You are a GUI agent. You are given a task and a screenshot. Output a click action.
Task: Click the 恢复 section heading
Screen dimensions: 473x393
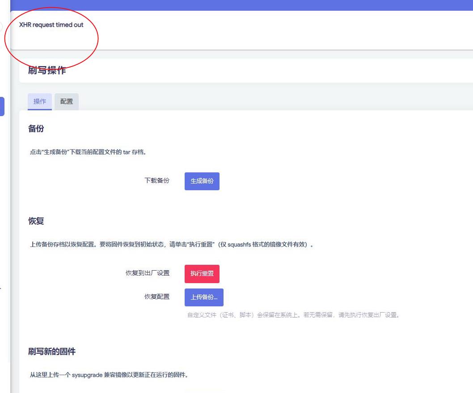(x=36, y=221)
